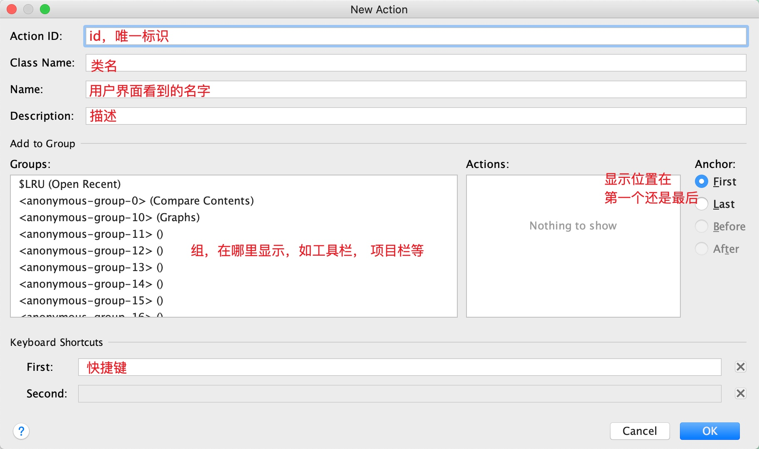Click the help question mark icon
This screenshot has height=449, width=759.
[21, 431]
